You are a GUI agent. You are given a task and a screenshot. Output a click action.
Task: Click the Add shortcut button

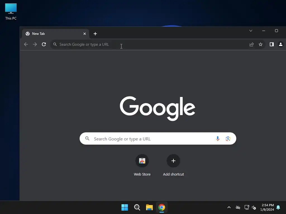point(173,165)
